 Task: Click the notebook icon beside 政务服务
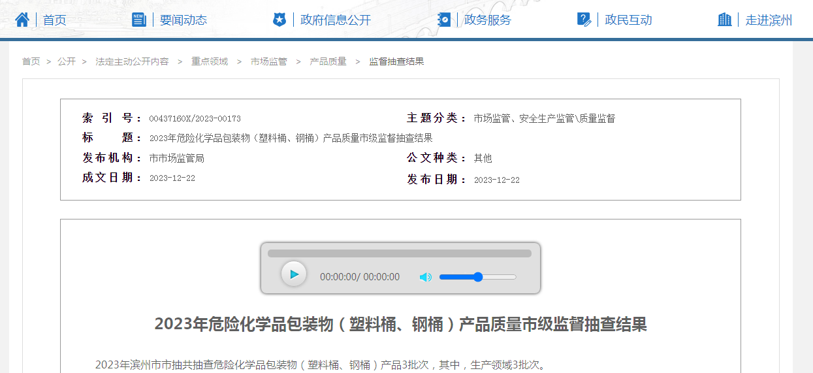[x=444, y=20]
